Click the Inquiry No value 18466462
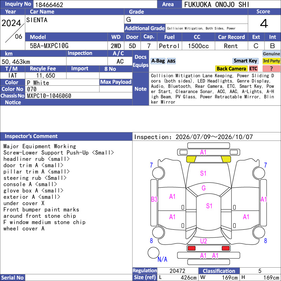281x281 pixels. 49,5
